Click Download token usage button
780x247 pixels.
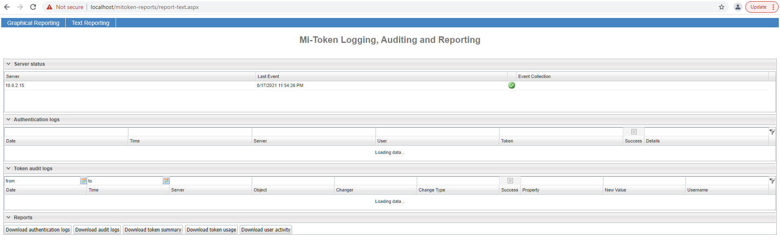click(211, 230)
